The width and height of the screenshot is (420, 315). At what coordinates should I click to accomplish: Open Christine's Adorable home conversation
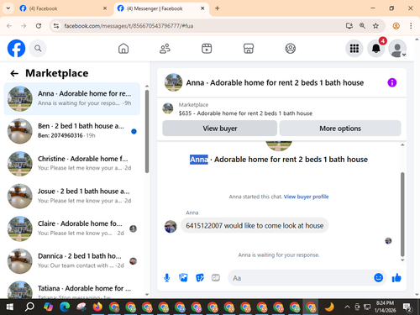tap(72, 164)
